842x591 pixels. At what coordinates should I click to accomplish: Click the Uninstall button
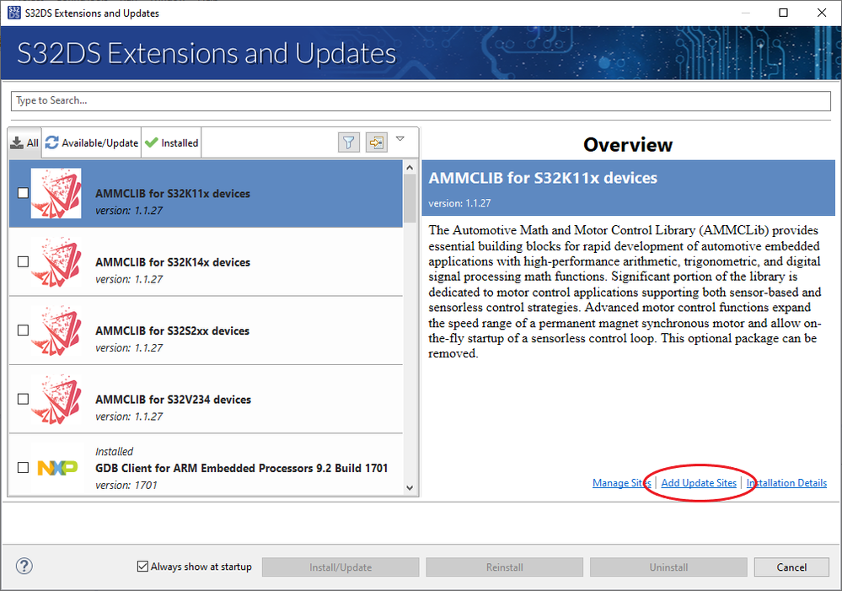pos(668,567)
